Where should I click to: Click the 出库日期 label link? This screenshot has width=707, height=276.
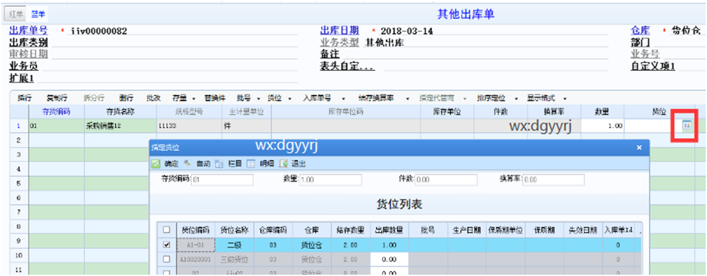point(339,30)
